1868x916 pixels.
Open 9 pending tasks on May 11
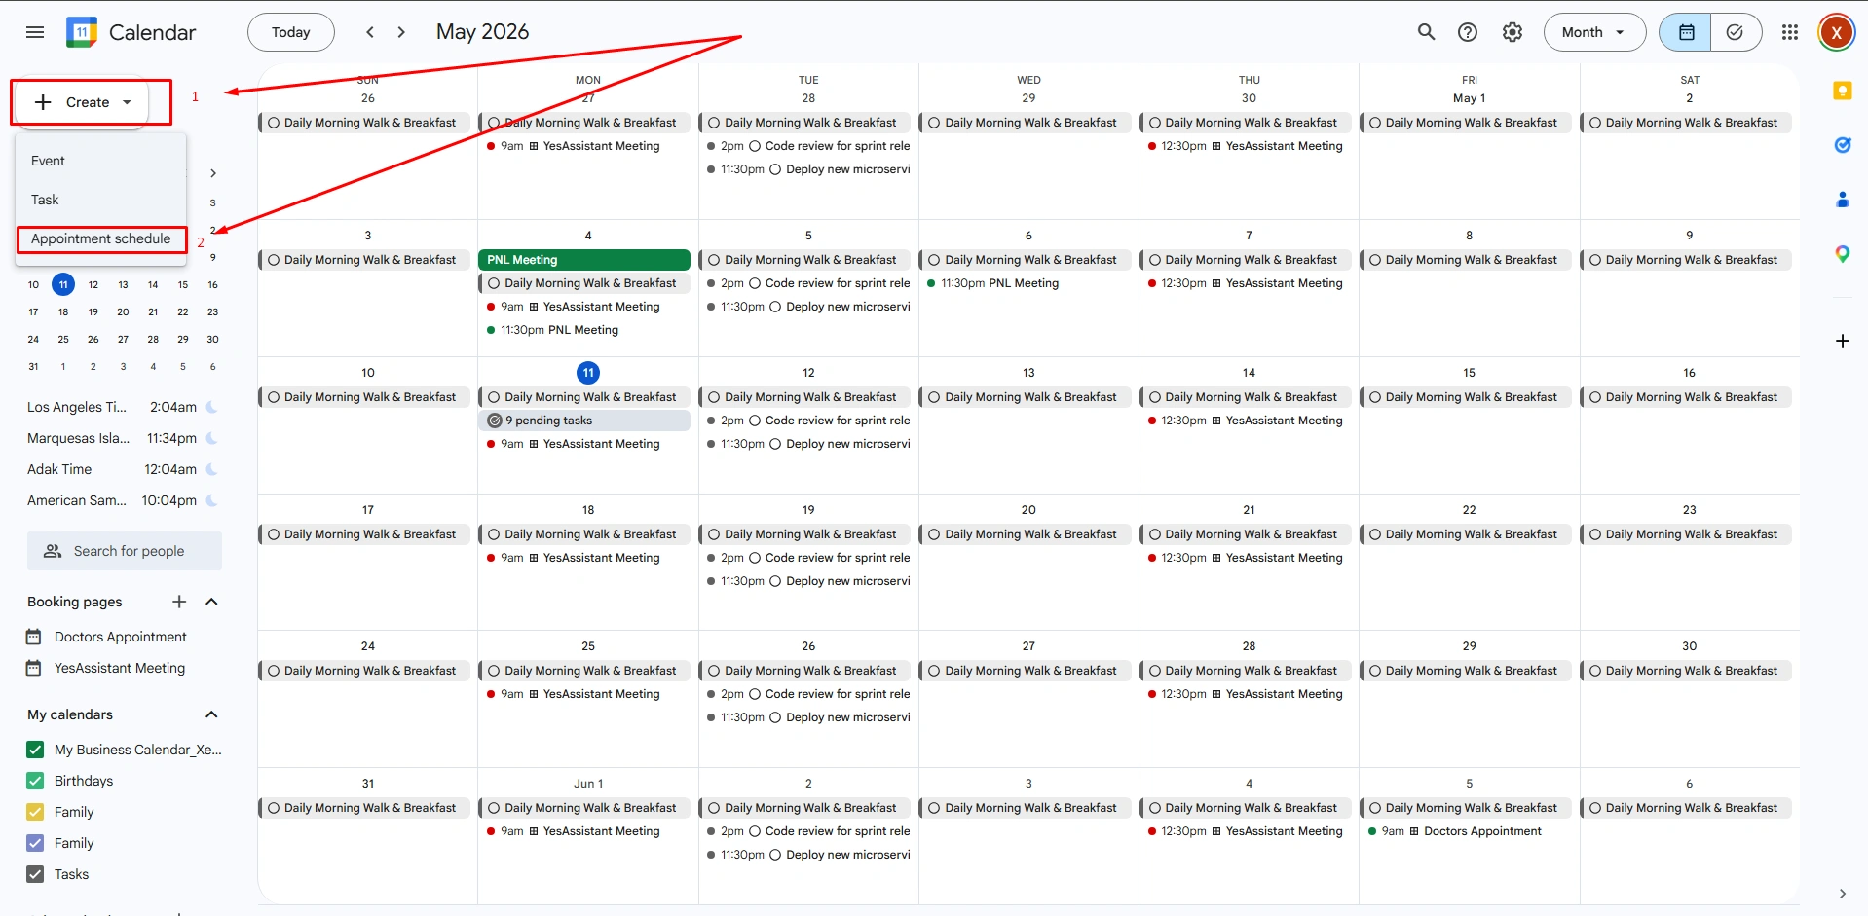click(x=584, y=421)
